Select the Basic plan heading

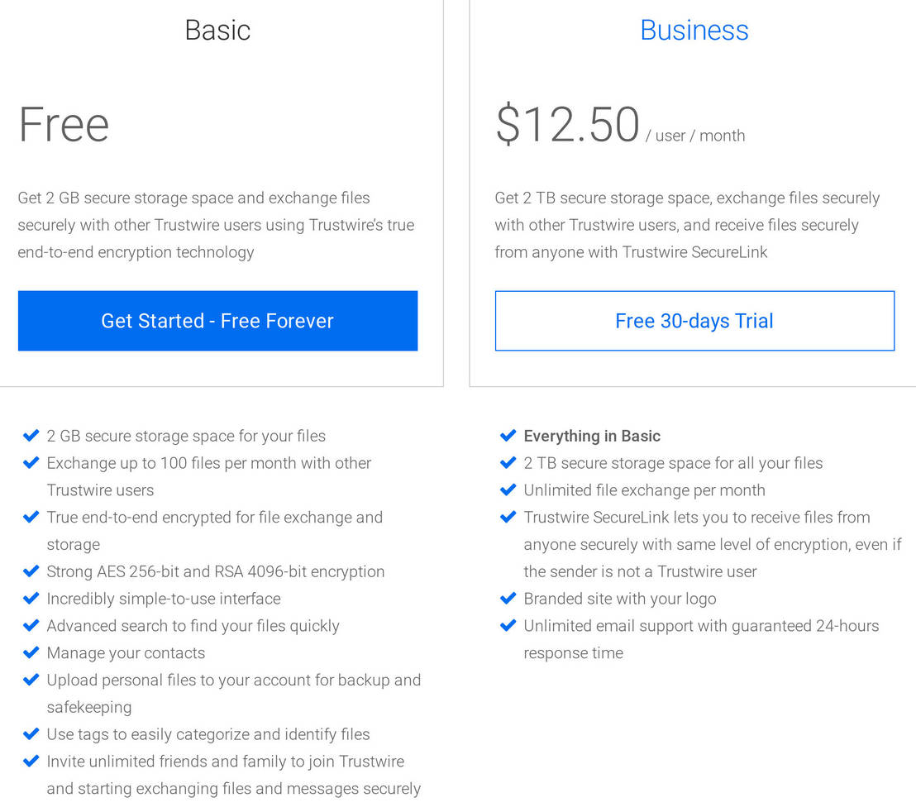[x=217, y=30]
